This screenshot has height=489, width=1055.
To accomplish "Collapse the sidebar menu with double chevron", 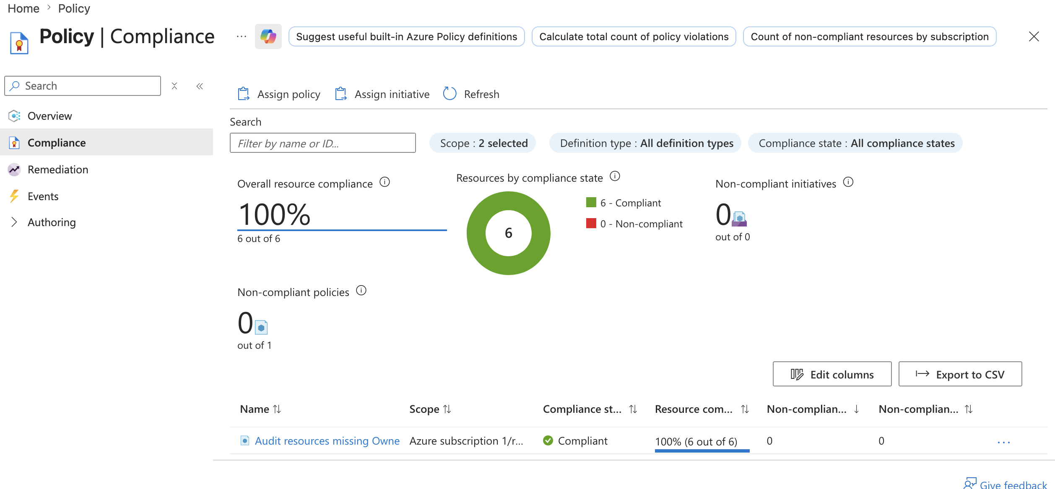I will click(x=200, y=86).
